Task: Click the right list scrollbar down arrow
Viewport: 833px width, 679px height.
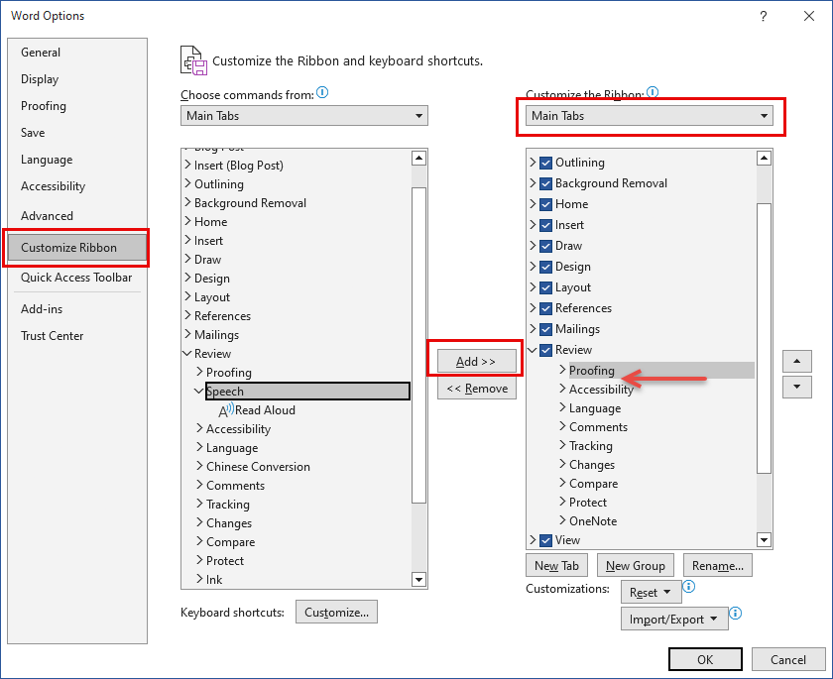Action: (x=764, y=539)
